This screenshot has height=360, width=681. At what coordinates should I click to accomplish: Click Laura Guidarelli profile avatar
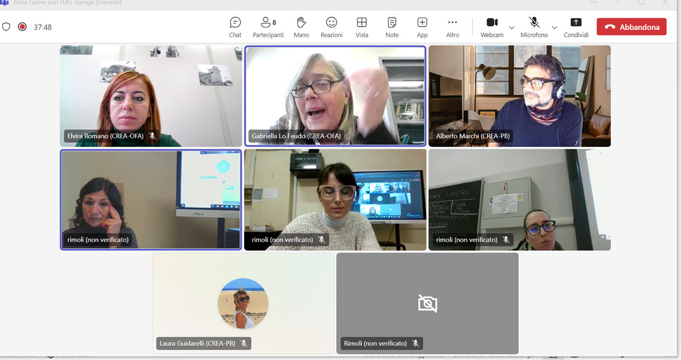coord(243,303)
